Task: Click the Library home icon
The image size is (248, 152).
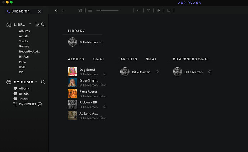Action: pos(9,24)
